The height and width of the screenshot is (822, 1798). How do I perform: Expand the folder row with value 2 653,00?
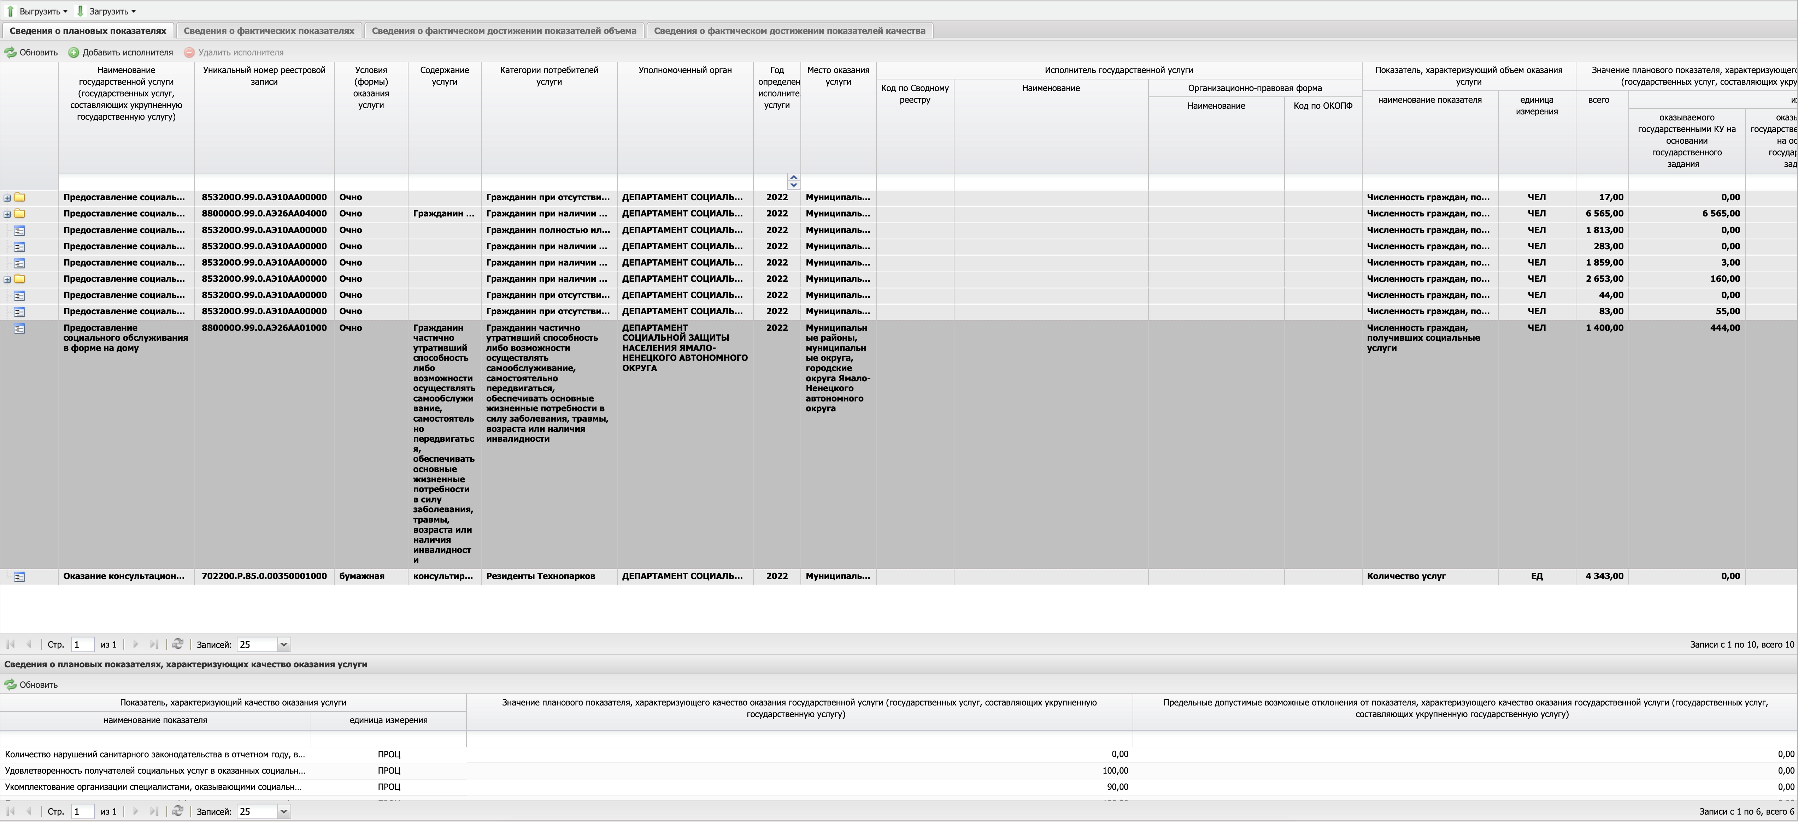pyautogui.click(x=7, y=280)
